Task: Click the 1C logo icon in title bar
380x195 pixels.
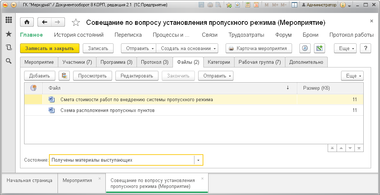Action: click(x=5, y=5)
